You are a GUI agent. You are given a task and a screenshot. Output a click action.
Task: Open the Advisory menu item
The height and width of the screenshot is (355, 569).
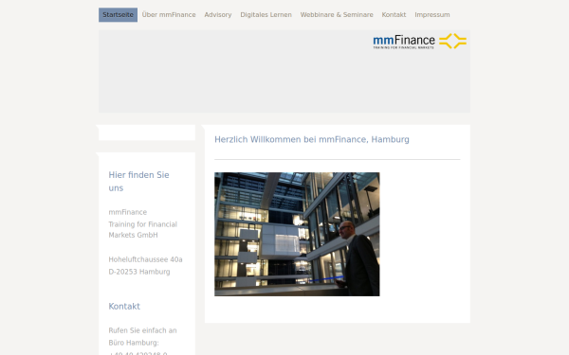(218, 15)
